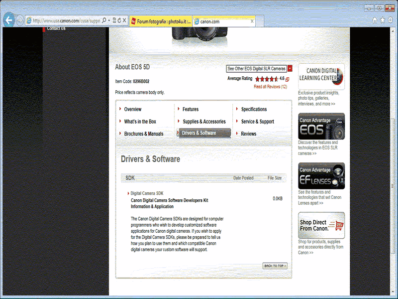
Task: Close the canon.com tab
Action: pyautogui.click(x=252, y=21)
